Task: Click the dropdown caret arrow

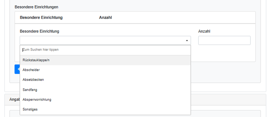Action: coord(187,41)
